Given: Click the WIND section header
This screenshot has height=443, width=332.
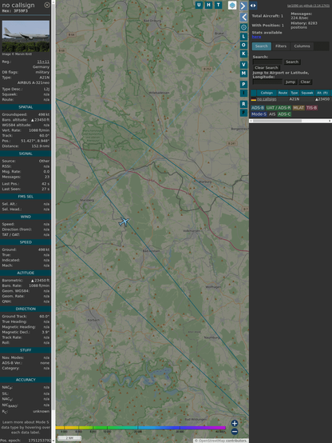Looking at the screenshot, I should (26, 217).
